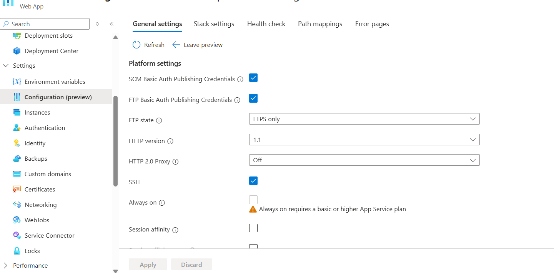Open the HTTP version dropdown

(x=364, y=140)
